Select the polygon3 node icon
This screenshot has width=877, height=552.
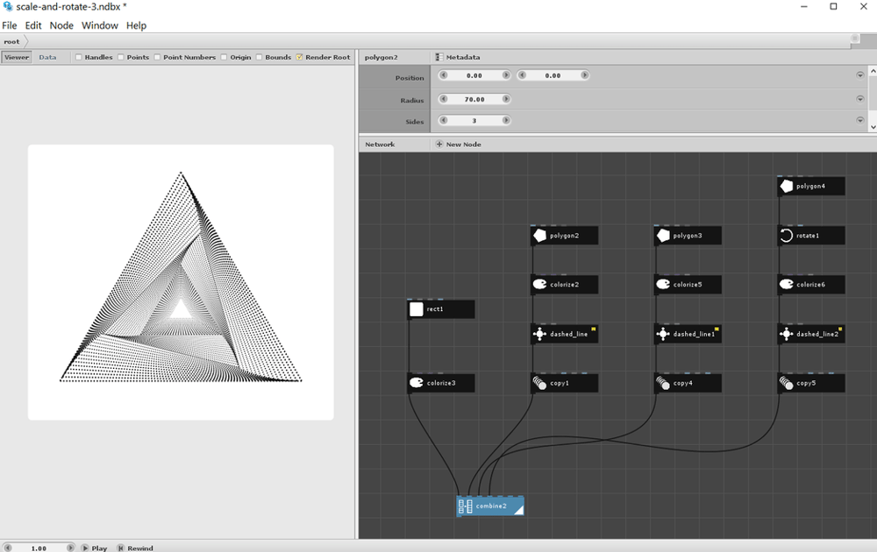click(x=663, y=236)
